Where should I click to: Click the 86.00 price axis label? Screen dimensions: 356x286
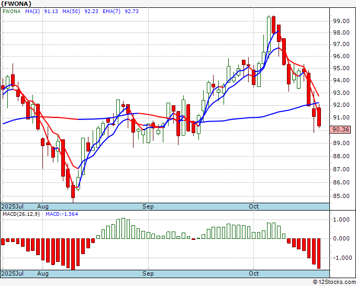pos(341,182)
